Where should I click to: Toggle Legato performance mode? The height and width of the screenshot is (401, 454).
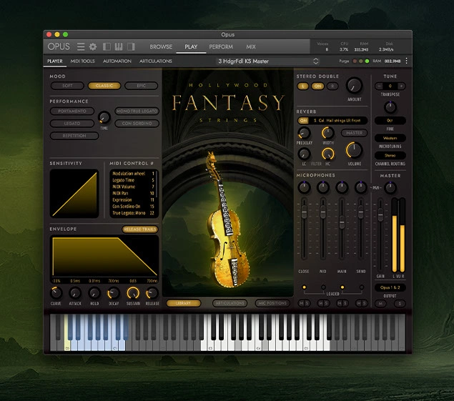[72, 124]
